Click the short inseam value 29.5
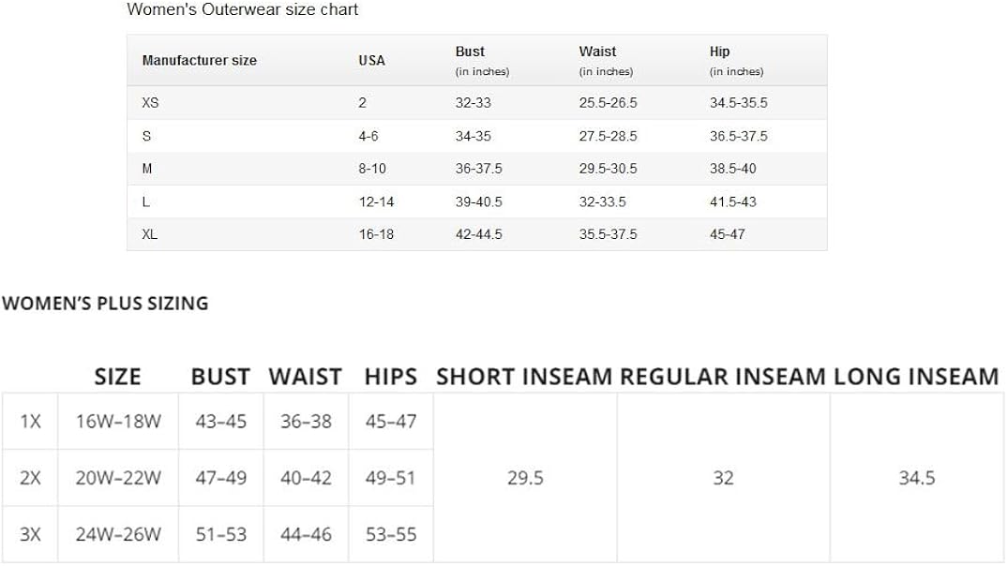The height and width of the screenshot is (566, 1008). click(525, 478)
